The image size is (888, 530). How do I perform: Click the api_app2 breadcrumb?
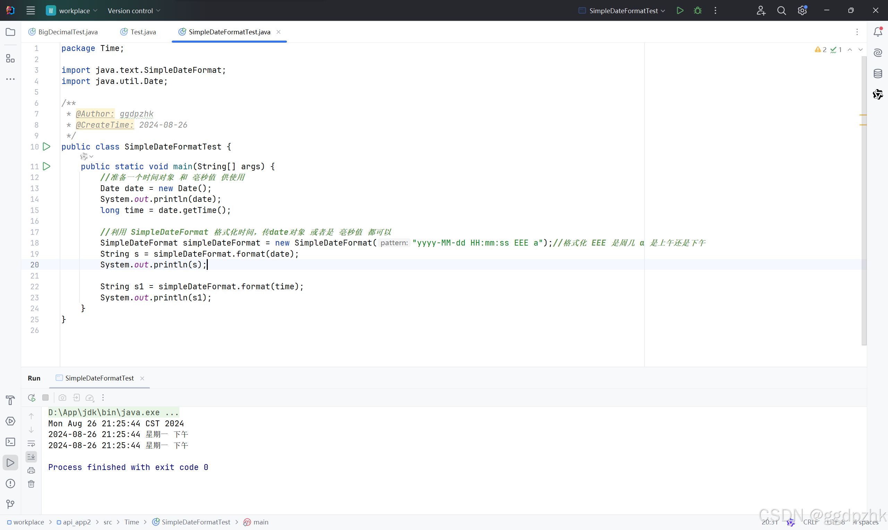[74, 522]
